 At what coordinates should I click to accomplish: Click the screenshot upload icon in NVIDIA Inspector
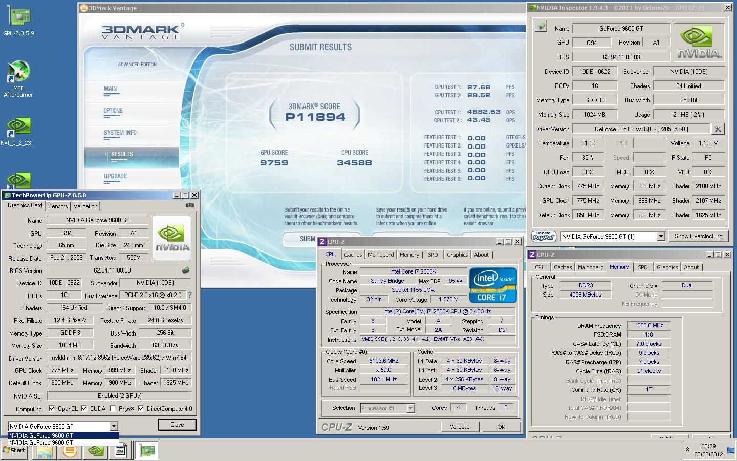(541, 27)
